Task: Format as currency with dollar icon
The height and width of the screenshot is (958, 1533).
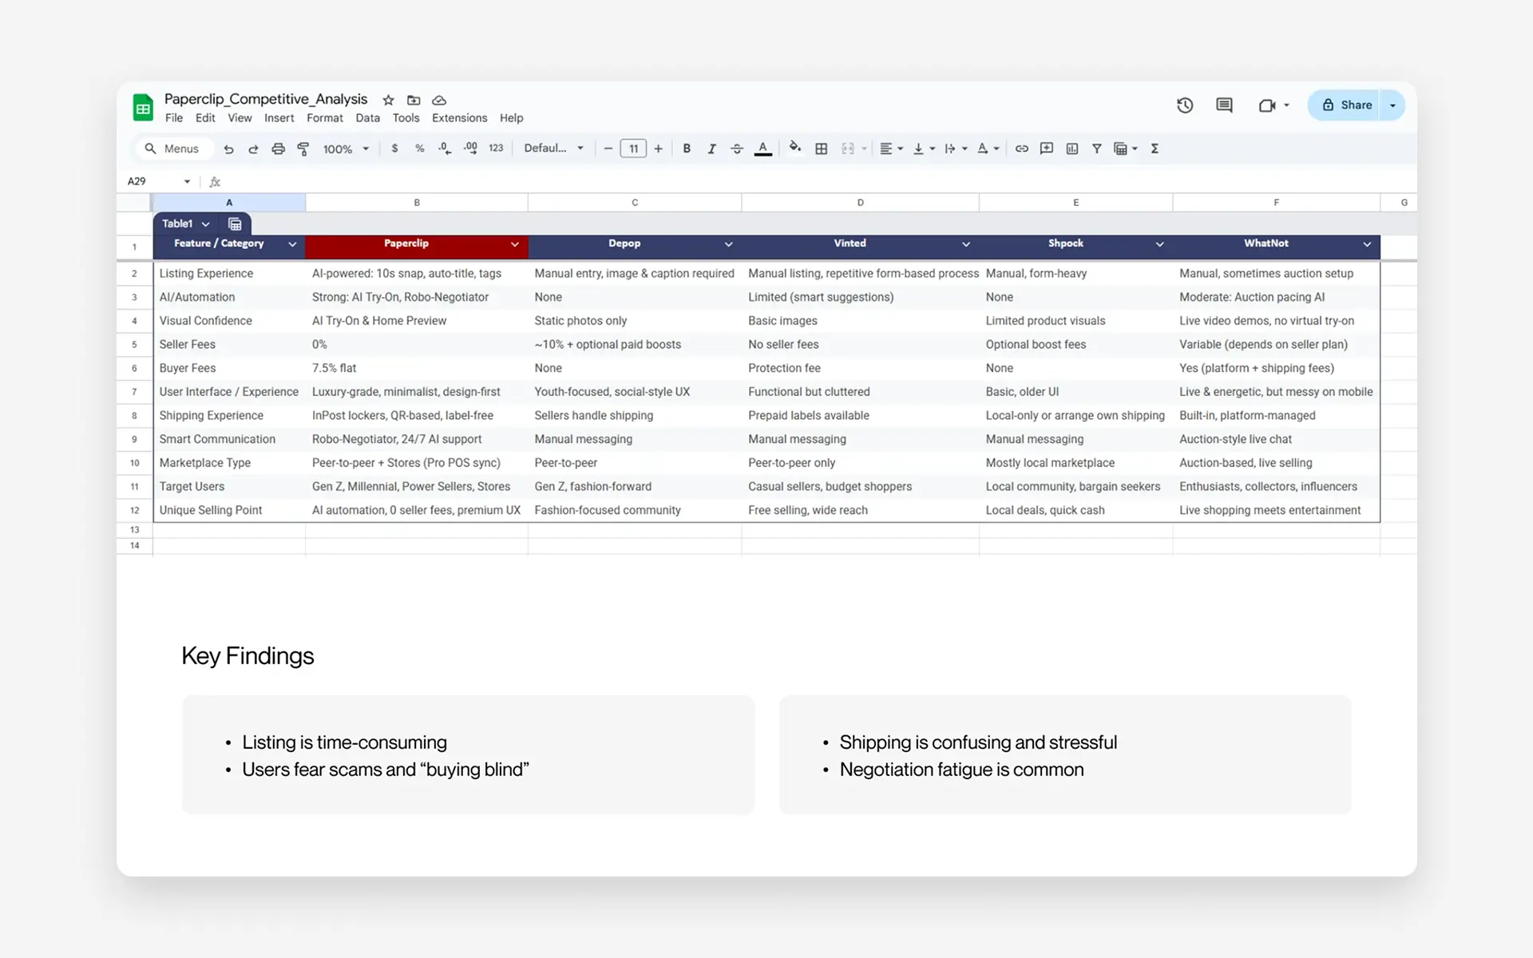Action: pyautogui.click(x=394, y=148)
